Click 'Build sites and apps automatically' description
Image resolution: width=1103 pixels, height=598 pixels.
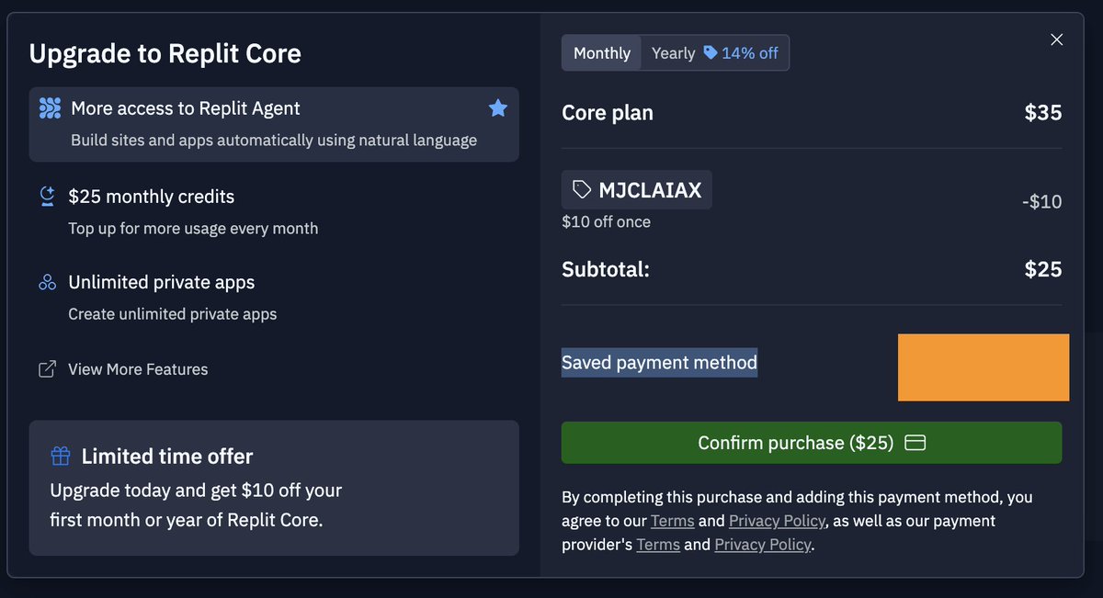pyautogui.click(x=274, y=141)
